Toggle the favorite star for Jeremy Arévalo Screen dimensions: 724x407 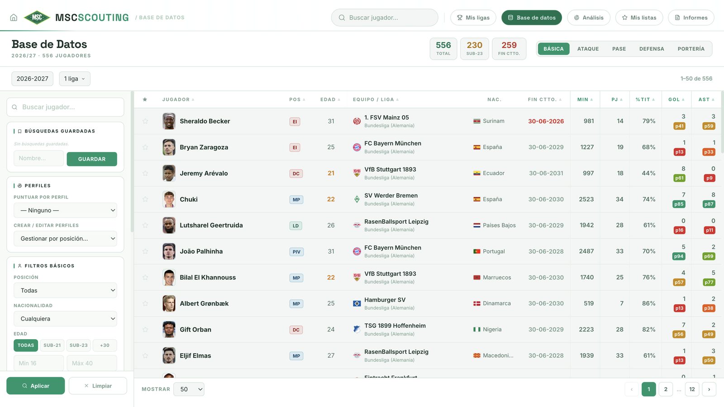coord(145,173)
